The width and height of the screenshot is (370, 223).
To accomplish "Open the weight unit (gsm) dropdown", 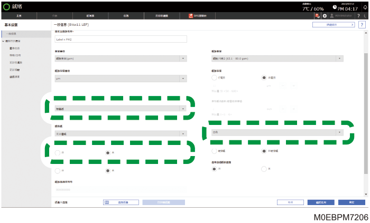I will tap(121, 59).
